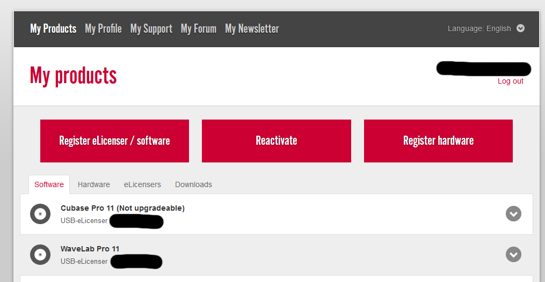Click the USB-eLicenser label under WaveLab Pro 11
Image resolution: width=545 pixels, height=282 pixels.
point(84,261)
